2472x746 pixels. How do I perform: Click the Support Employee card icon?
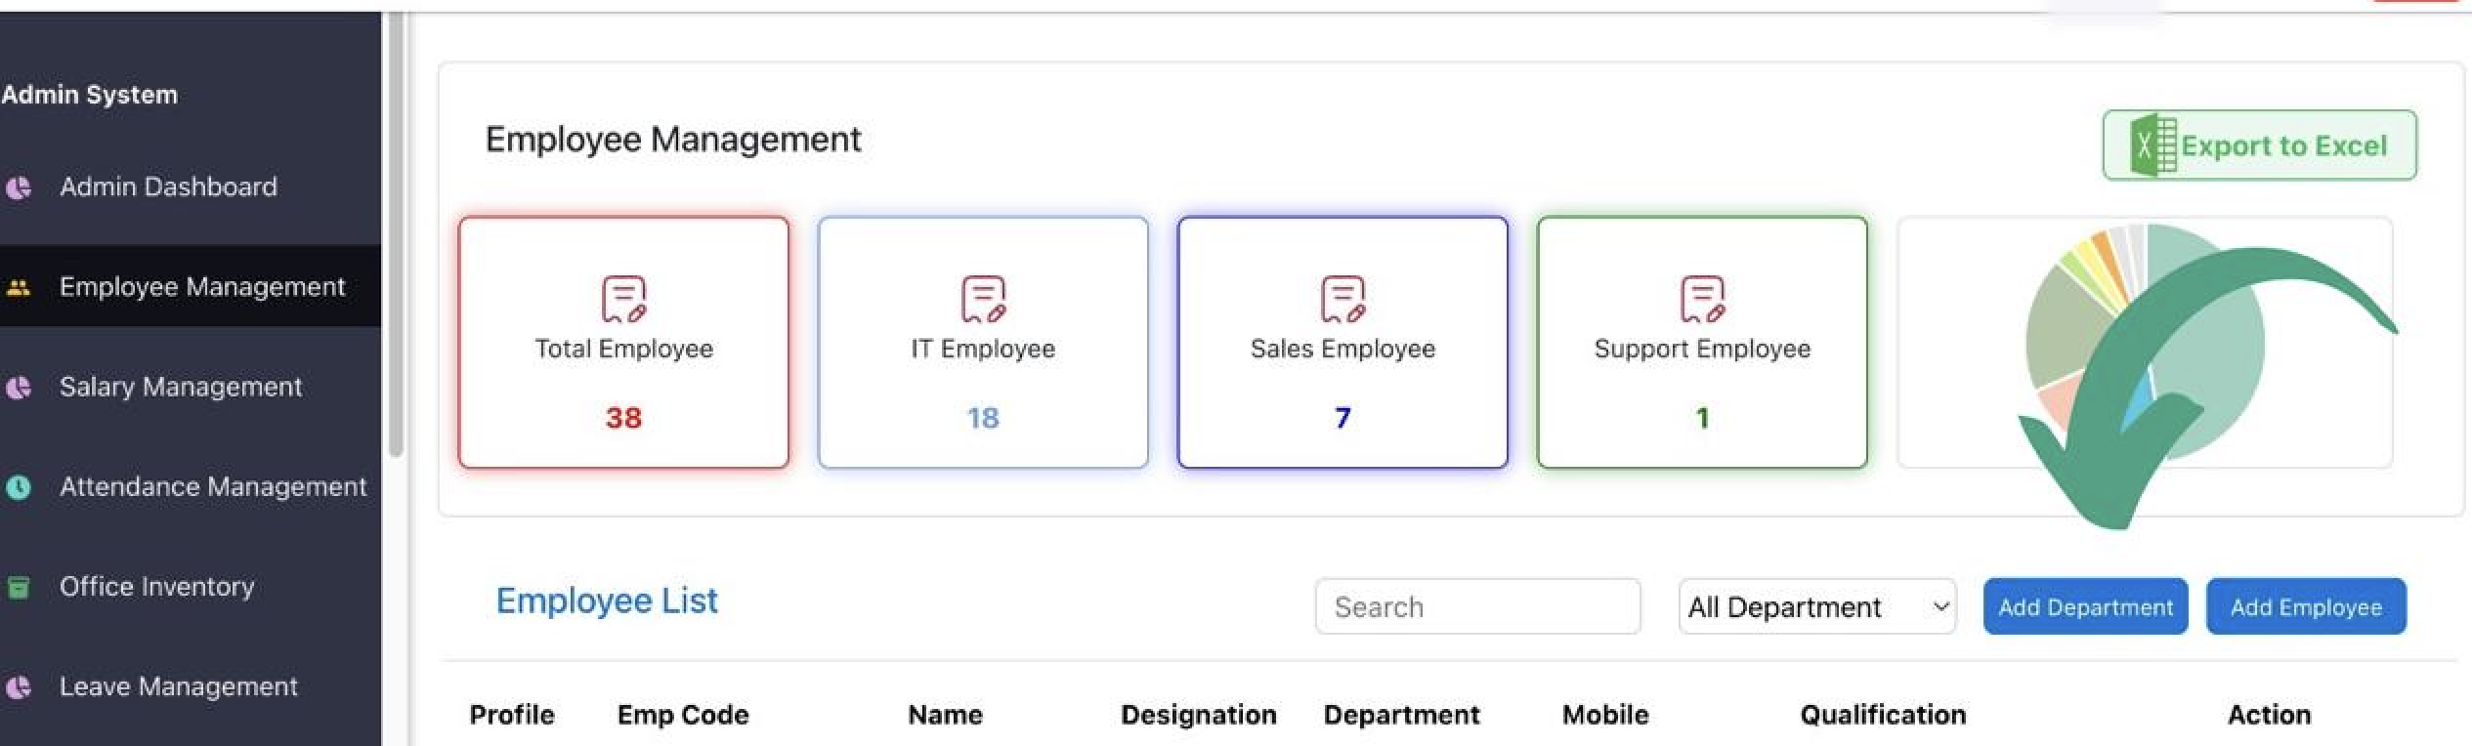(x=1702, y=299)
